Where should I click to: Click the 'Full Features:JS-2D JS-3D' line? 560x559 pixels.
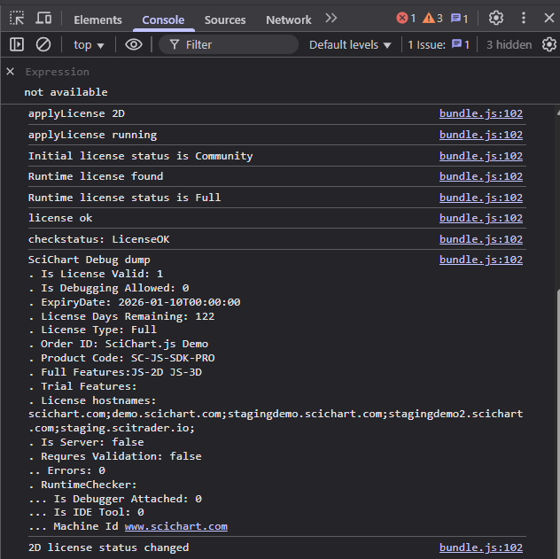(x=121, y=372)
